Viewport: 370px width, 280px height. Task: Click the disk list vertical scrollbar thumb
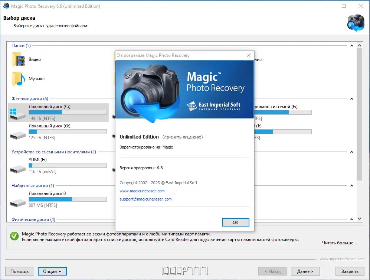[x=359, y=114]
